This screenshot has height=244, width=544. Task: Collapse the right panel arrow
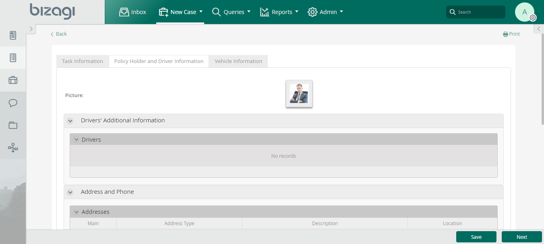(539, 28)
